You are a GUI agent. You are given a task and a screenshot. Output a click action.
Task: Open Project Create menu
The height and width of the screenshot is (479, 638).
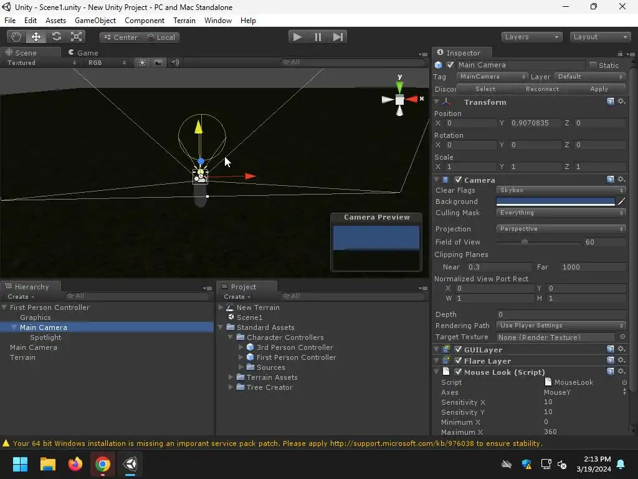(x=237, y=297)
